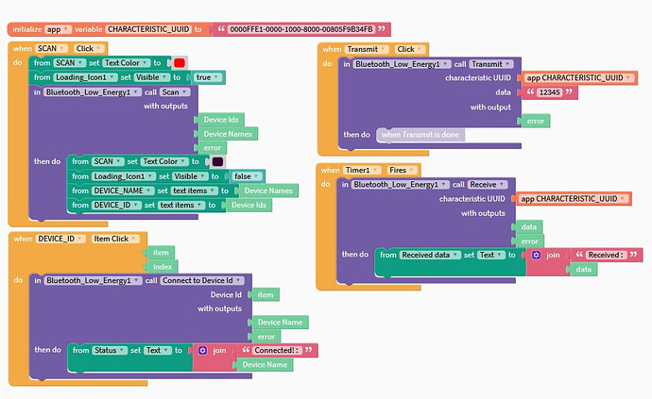Viewport: 652px width, 399px height.
Task: Open the DEVICE_NAME component dropdown
Action: (121, 191)
